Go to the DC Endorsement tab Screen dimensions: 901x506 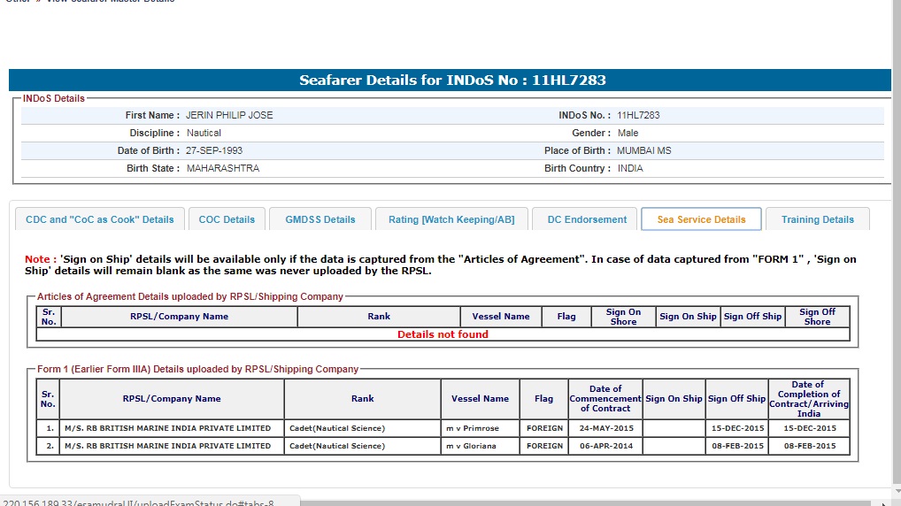click(587, 219)
